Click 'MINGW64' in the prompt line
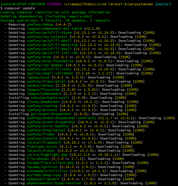The height and width of the screenshot is (186, 178). coord(54,4)
